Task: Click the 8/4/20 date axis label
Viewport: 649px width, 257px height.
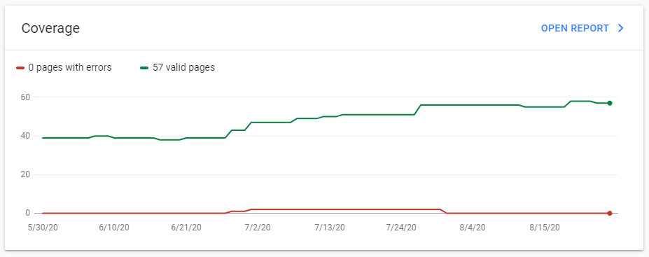Action: (473, 228)
